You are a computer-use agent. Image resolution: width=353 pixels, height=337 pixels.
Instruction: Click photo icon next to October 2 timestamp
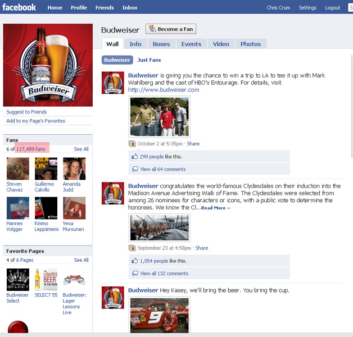pos(133,144)
